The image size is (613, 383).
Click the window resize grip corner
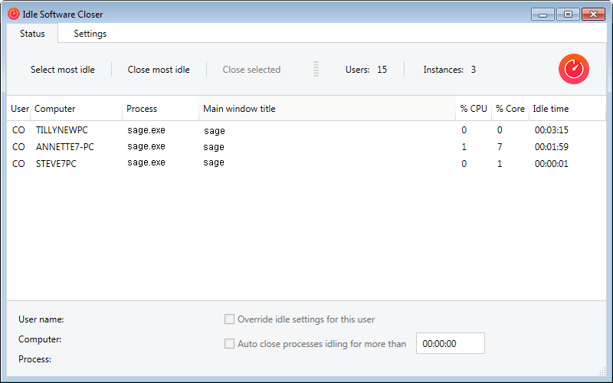coord(602,372)
